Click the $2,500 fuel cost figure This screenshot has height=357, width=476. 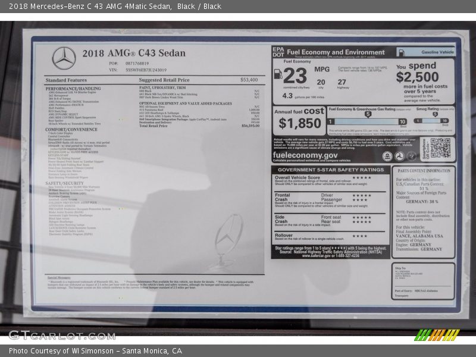point(418,77)
